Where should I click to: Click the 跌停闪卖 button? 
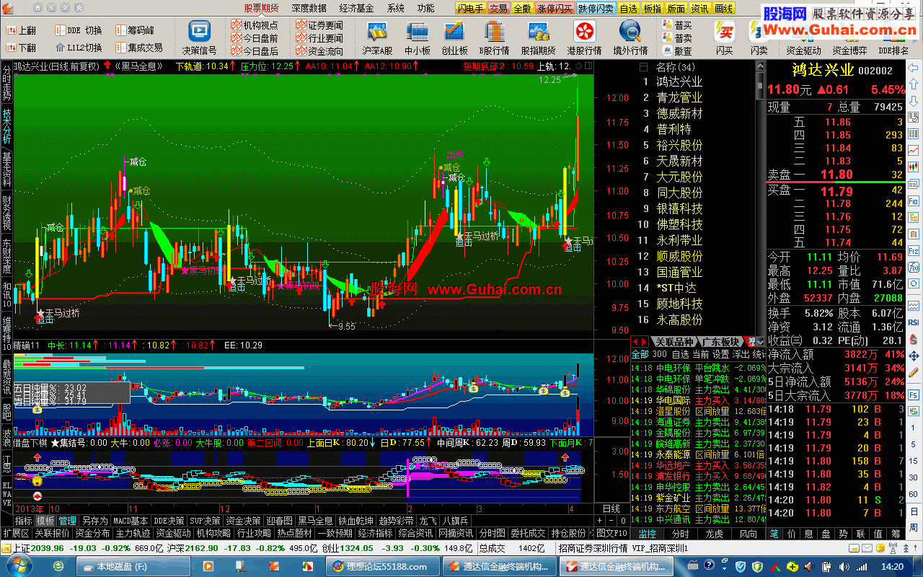click(x=596, y=8)
